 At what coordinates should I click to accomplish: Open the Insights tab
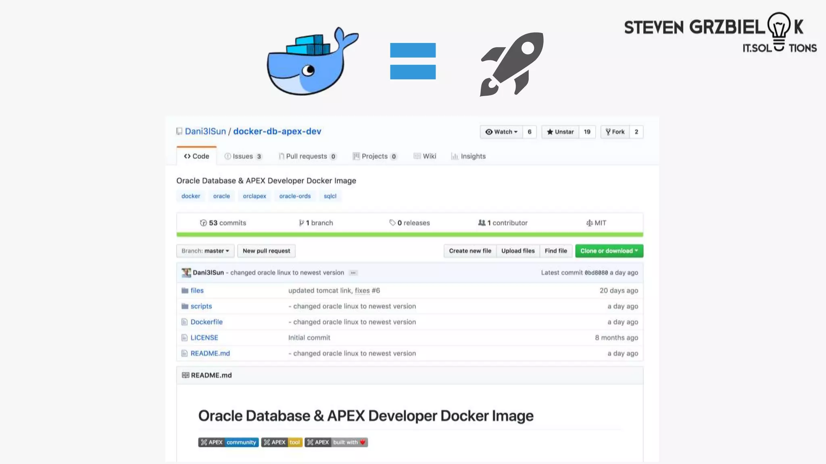click(468, 156)
